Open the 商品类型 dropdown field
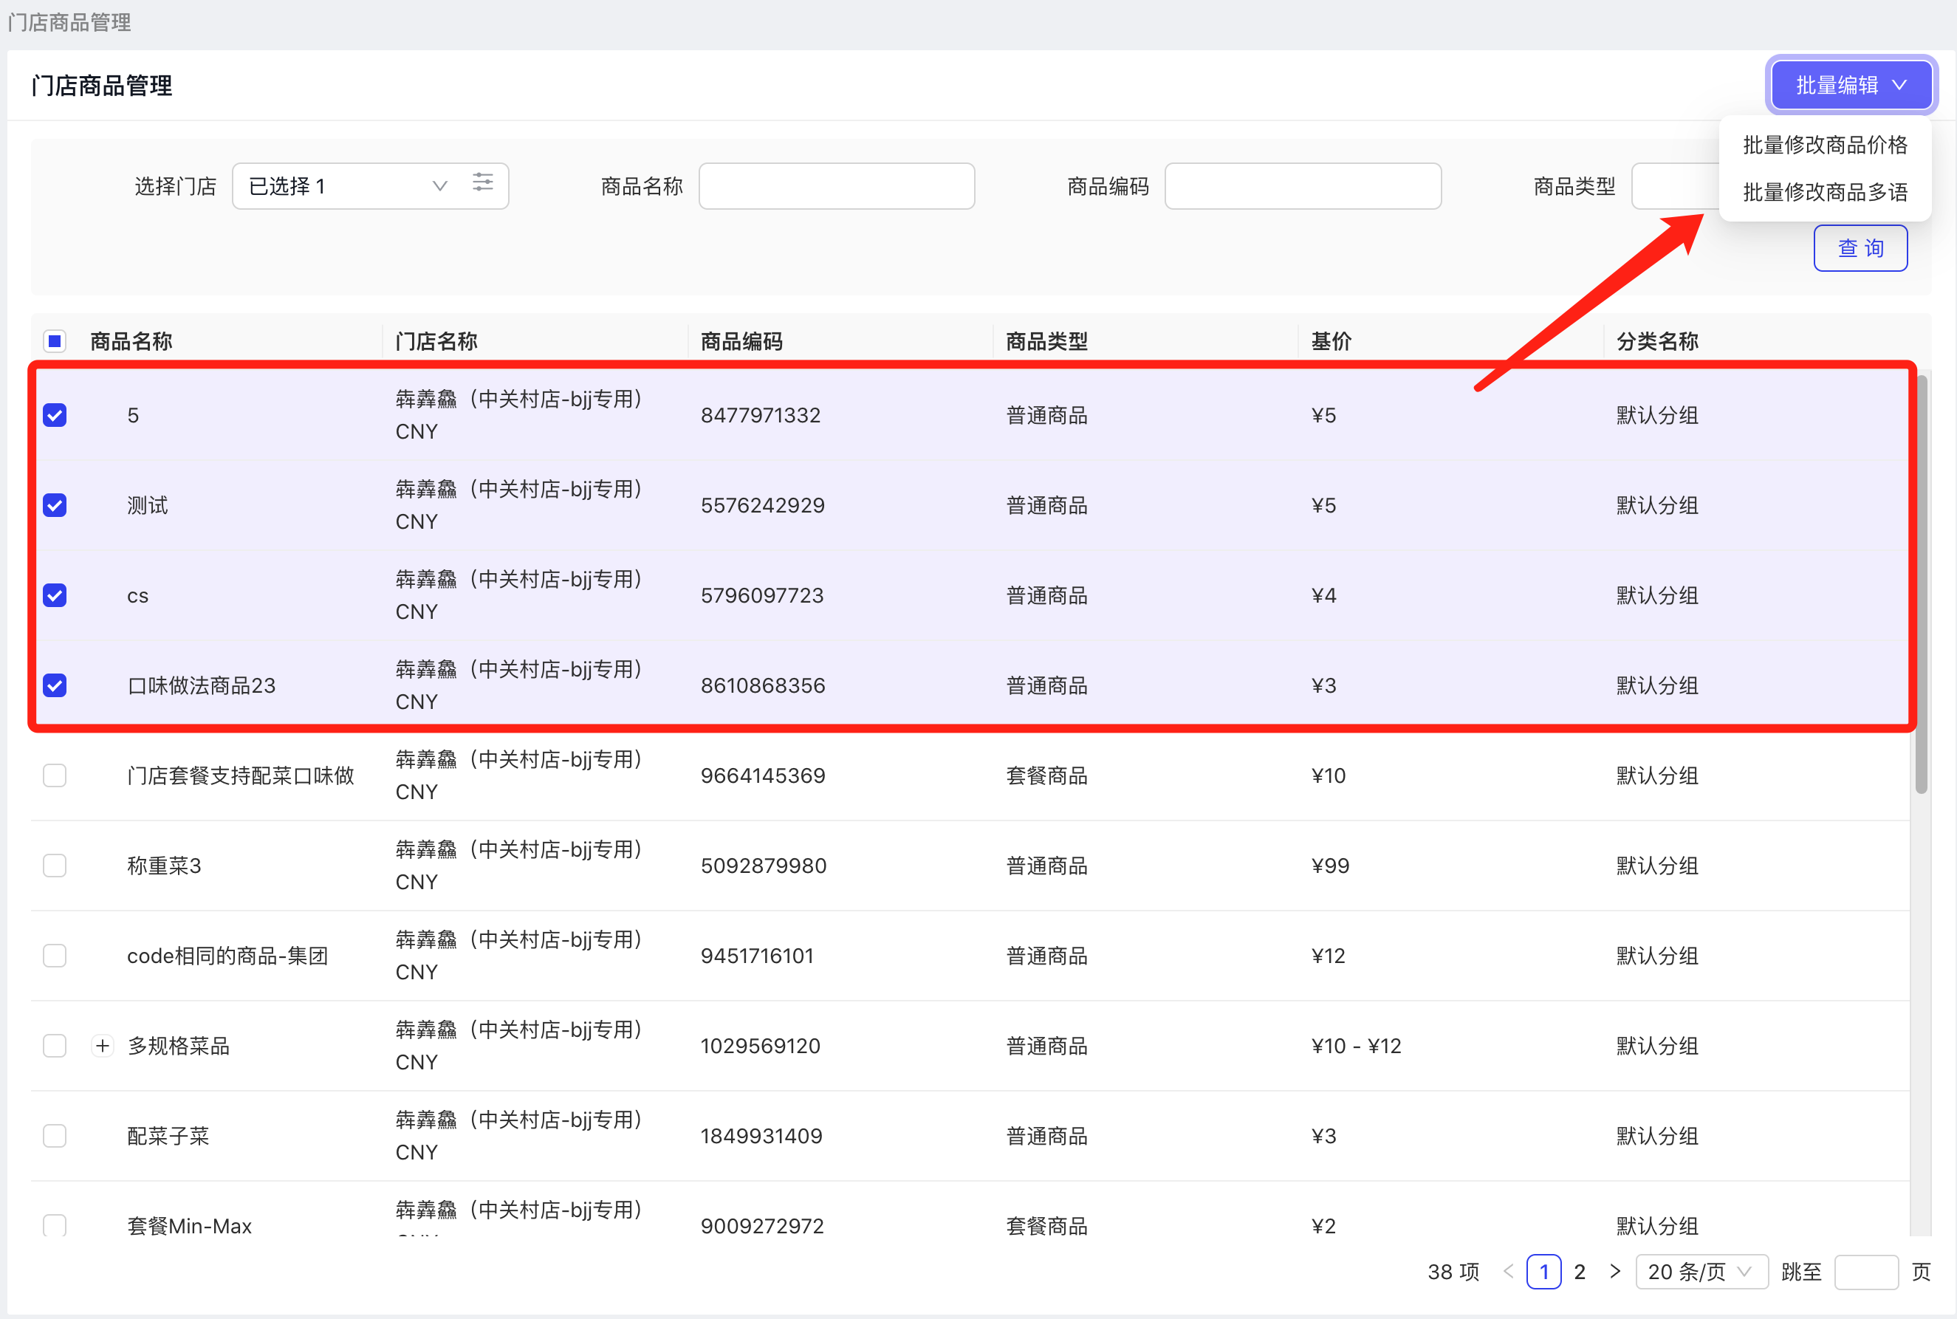The width and height of the screenshot is (1957, 1319). [1674, 186]
